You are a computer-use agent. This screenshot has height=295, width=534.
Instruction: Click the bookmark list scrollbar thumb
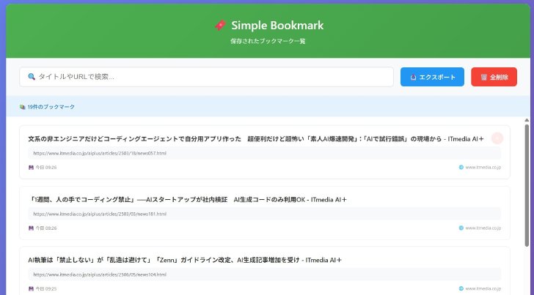point(527,185)
